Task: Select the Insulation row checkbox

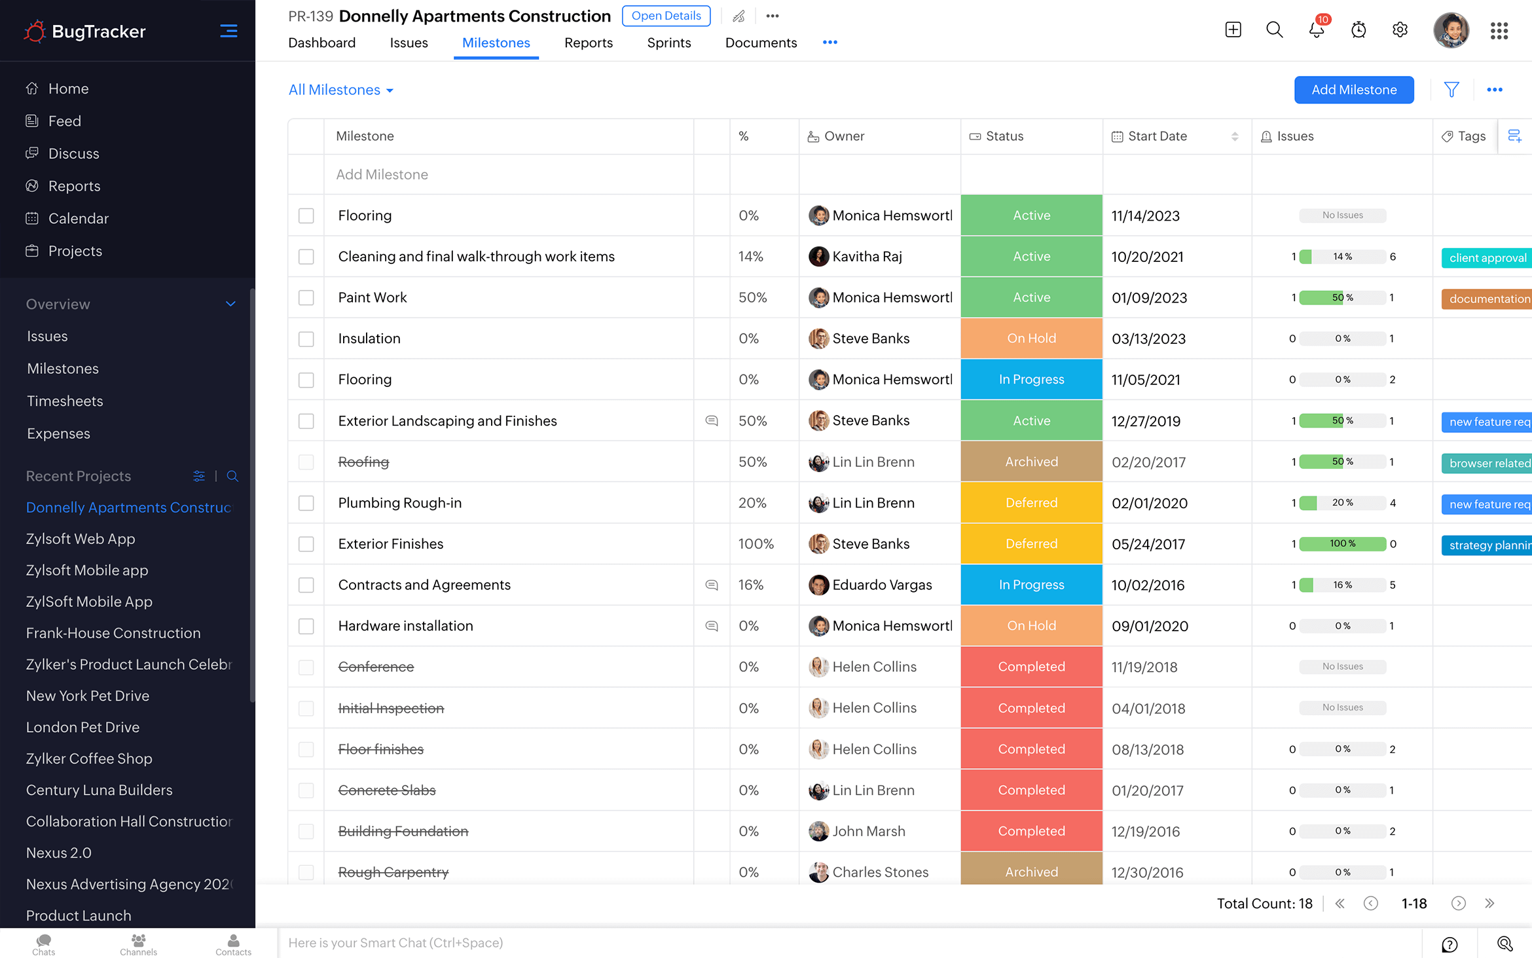Action: (306, 339)
